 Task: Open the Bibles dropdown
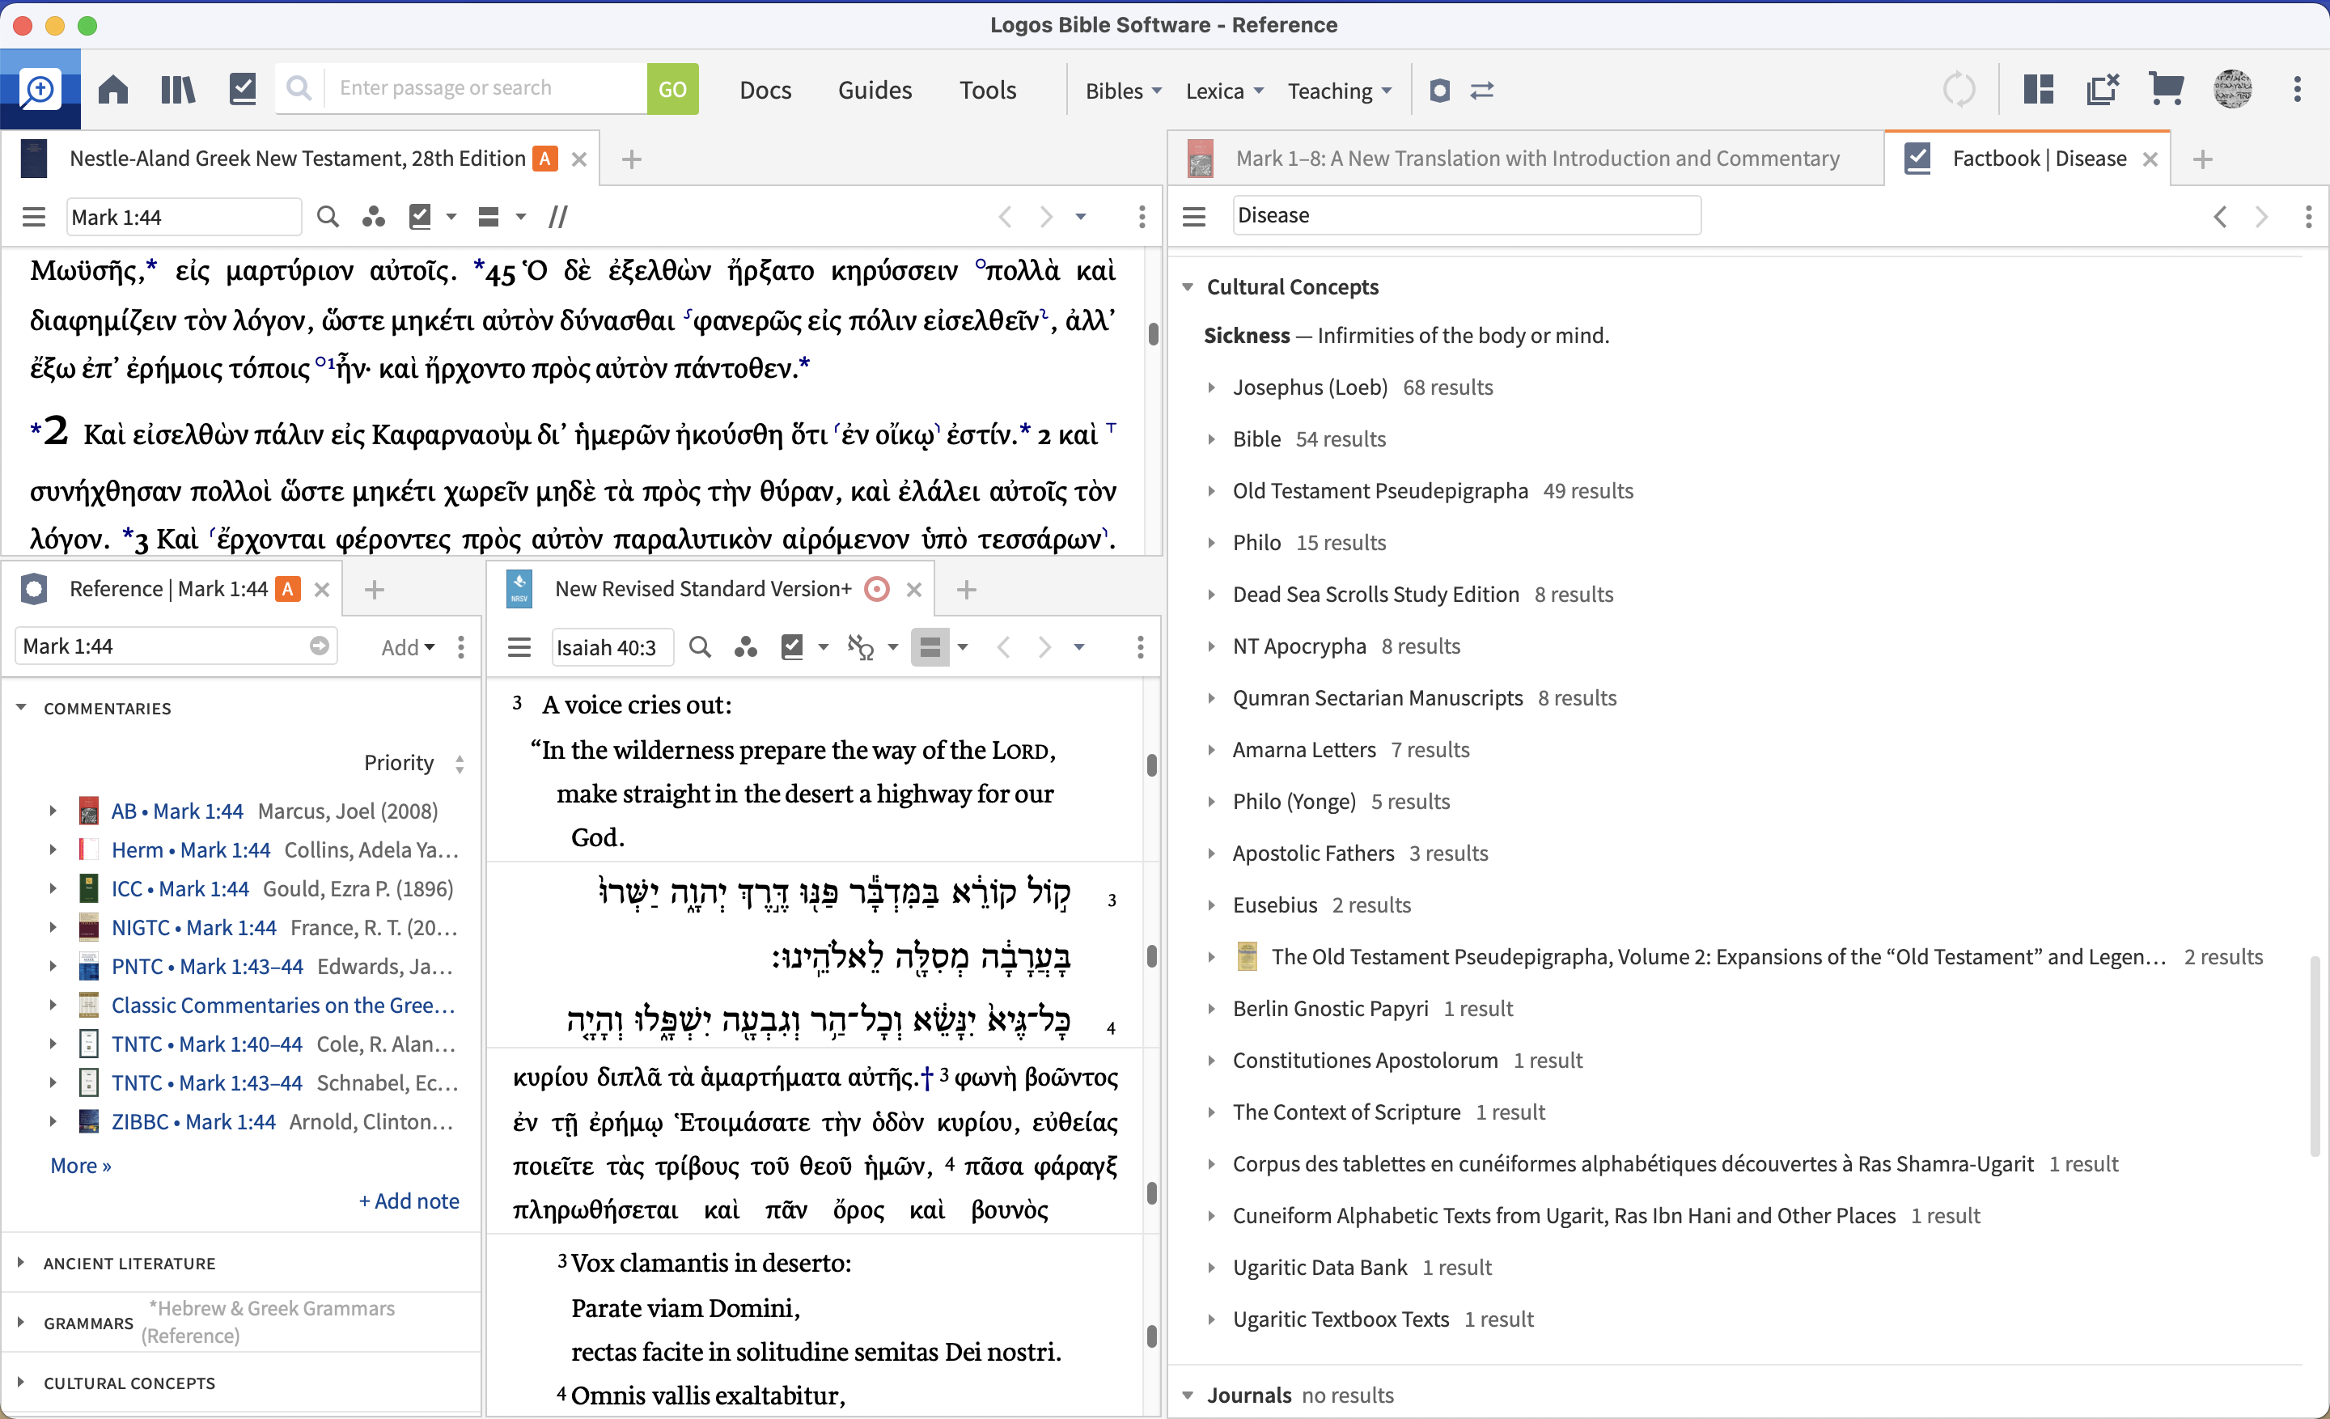point(1122,90)
